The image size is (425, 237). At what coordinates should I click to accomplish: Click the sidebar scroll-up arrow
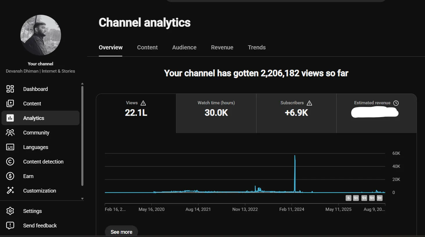pyautogui.click(x=82, y=84)
